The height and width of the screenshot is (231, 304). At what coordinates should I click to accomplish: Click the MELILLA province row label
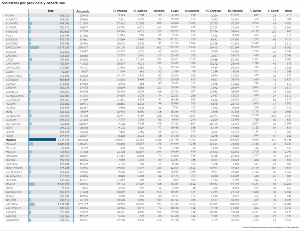coord(11,148)
